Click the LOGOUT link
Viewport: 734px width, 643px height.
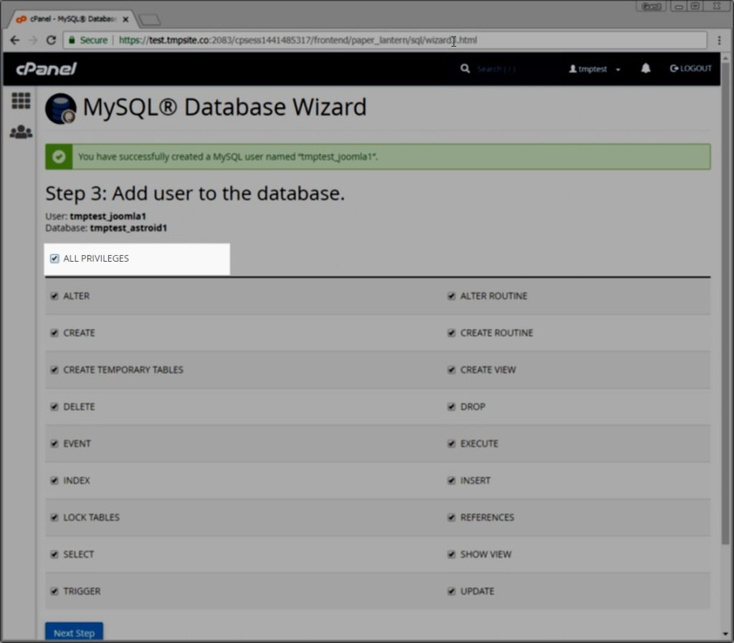point(691,69)
